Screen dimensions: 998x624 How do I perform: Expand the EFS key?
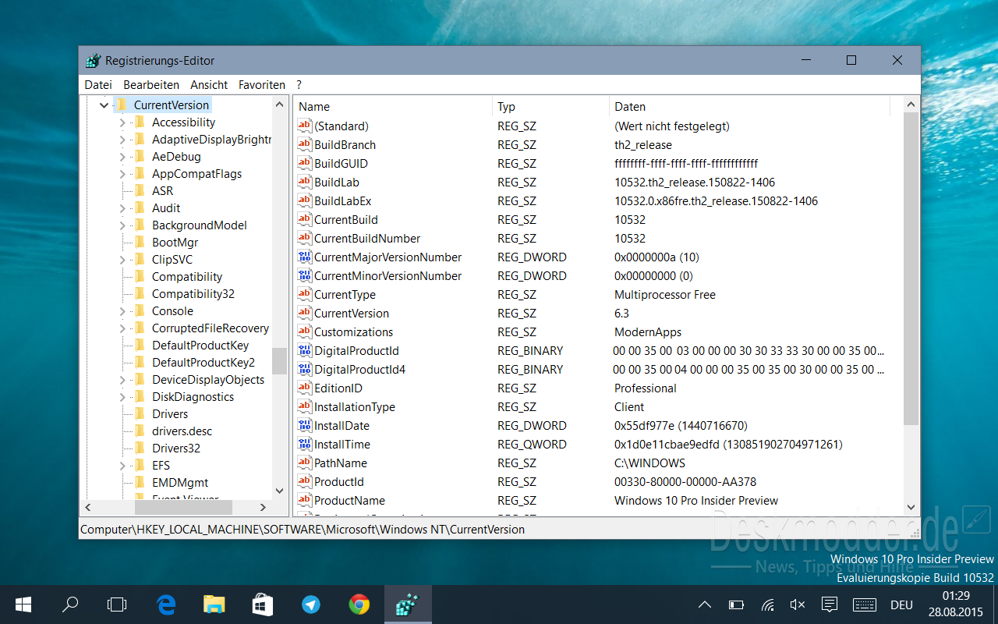tap(122, 466)
